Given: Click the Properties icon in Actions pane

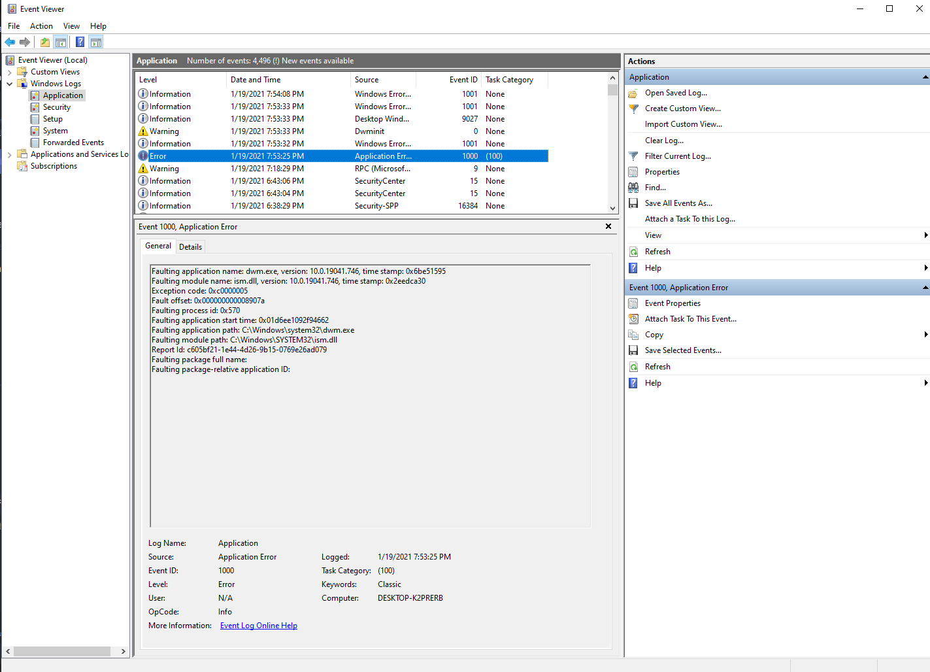Looking at the screenshot, I should pos(633,172).
